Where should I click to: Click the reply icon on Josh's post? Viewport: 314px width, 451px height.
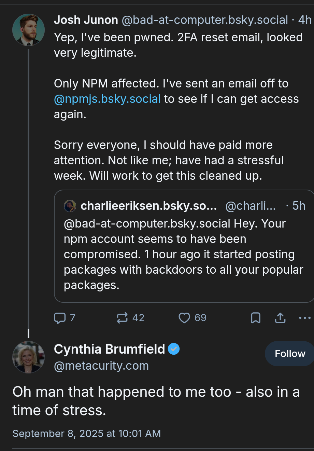(60, 318)
